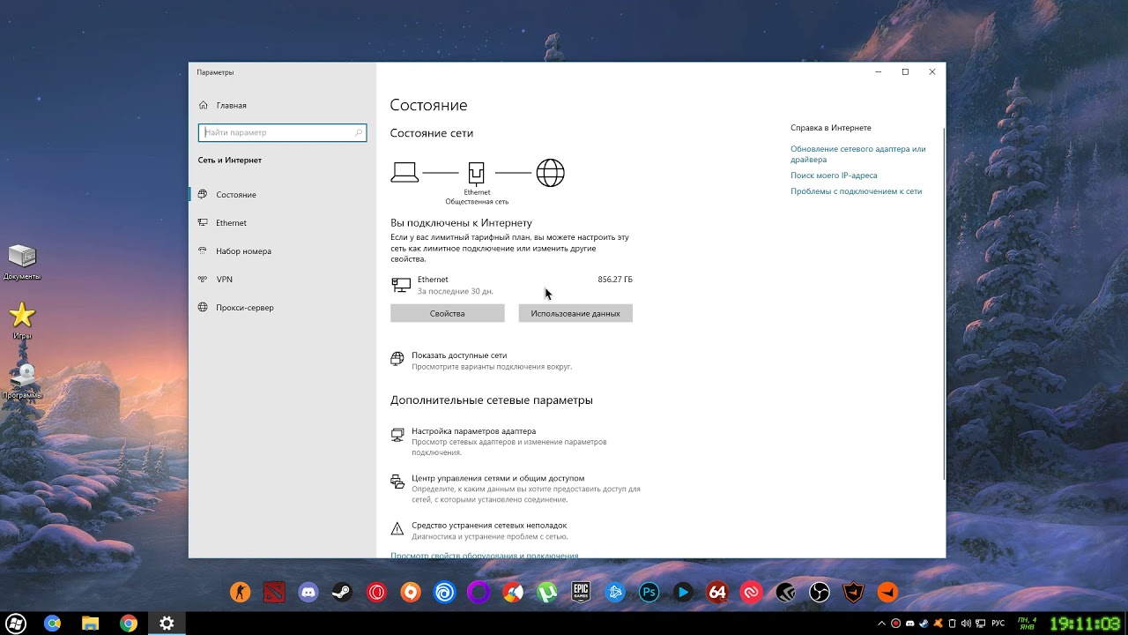
Task: Click the blue play-button dock icon
Action: (683, 592)
